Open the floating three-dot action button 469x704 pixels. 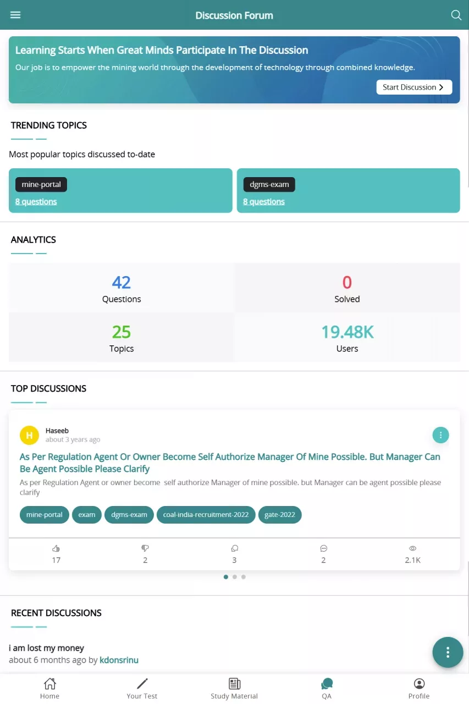[448, 652]
